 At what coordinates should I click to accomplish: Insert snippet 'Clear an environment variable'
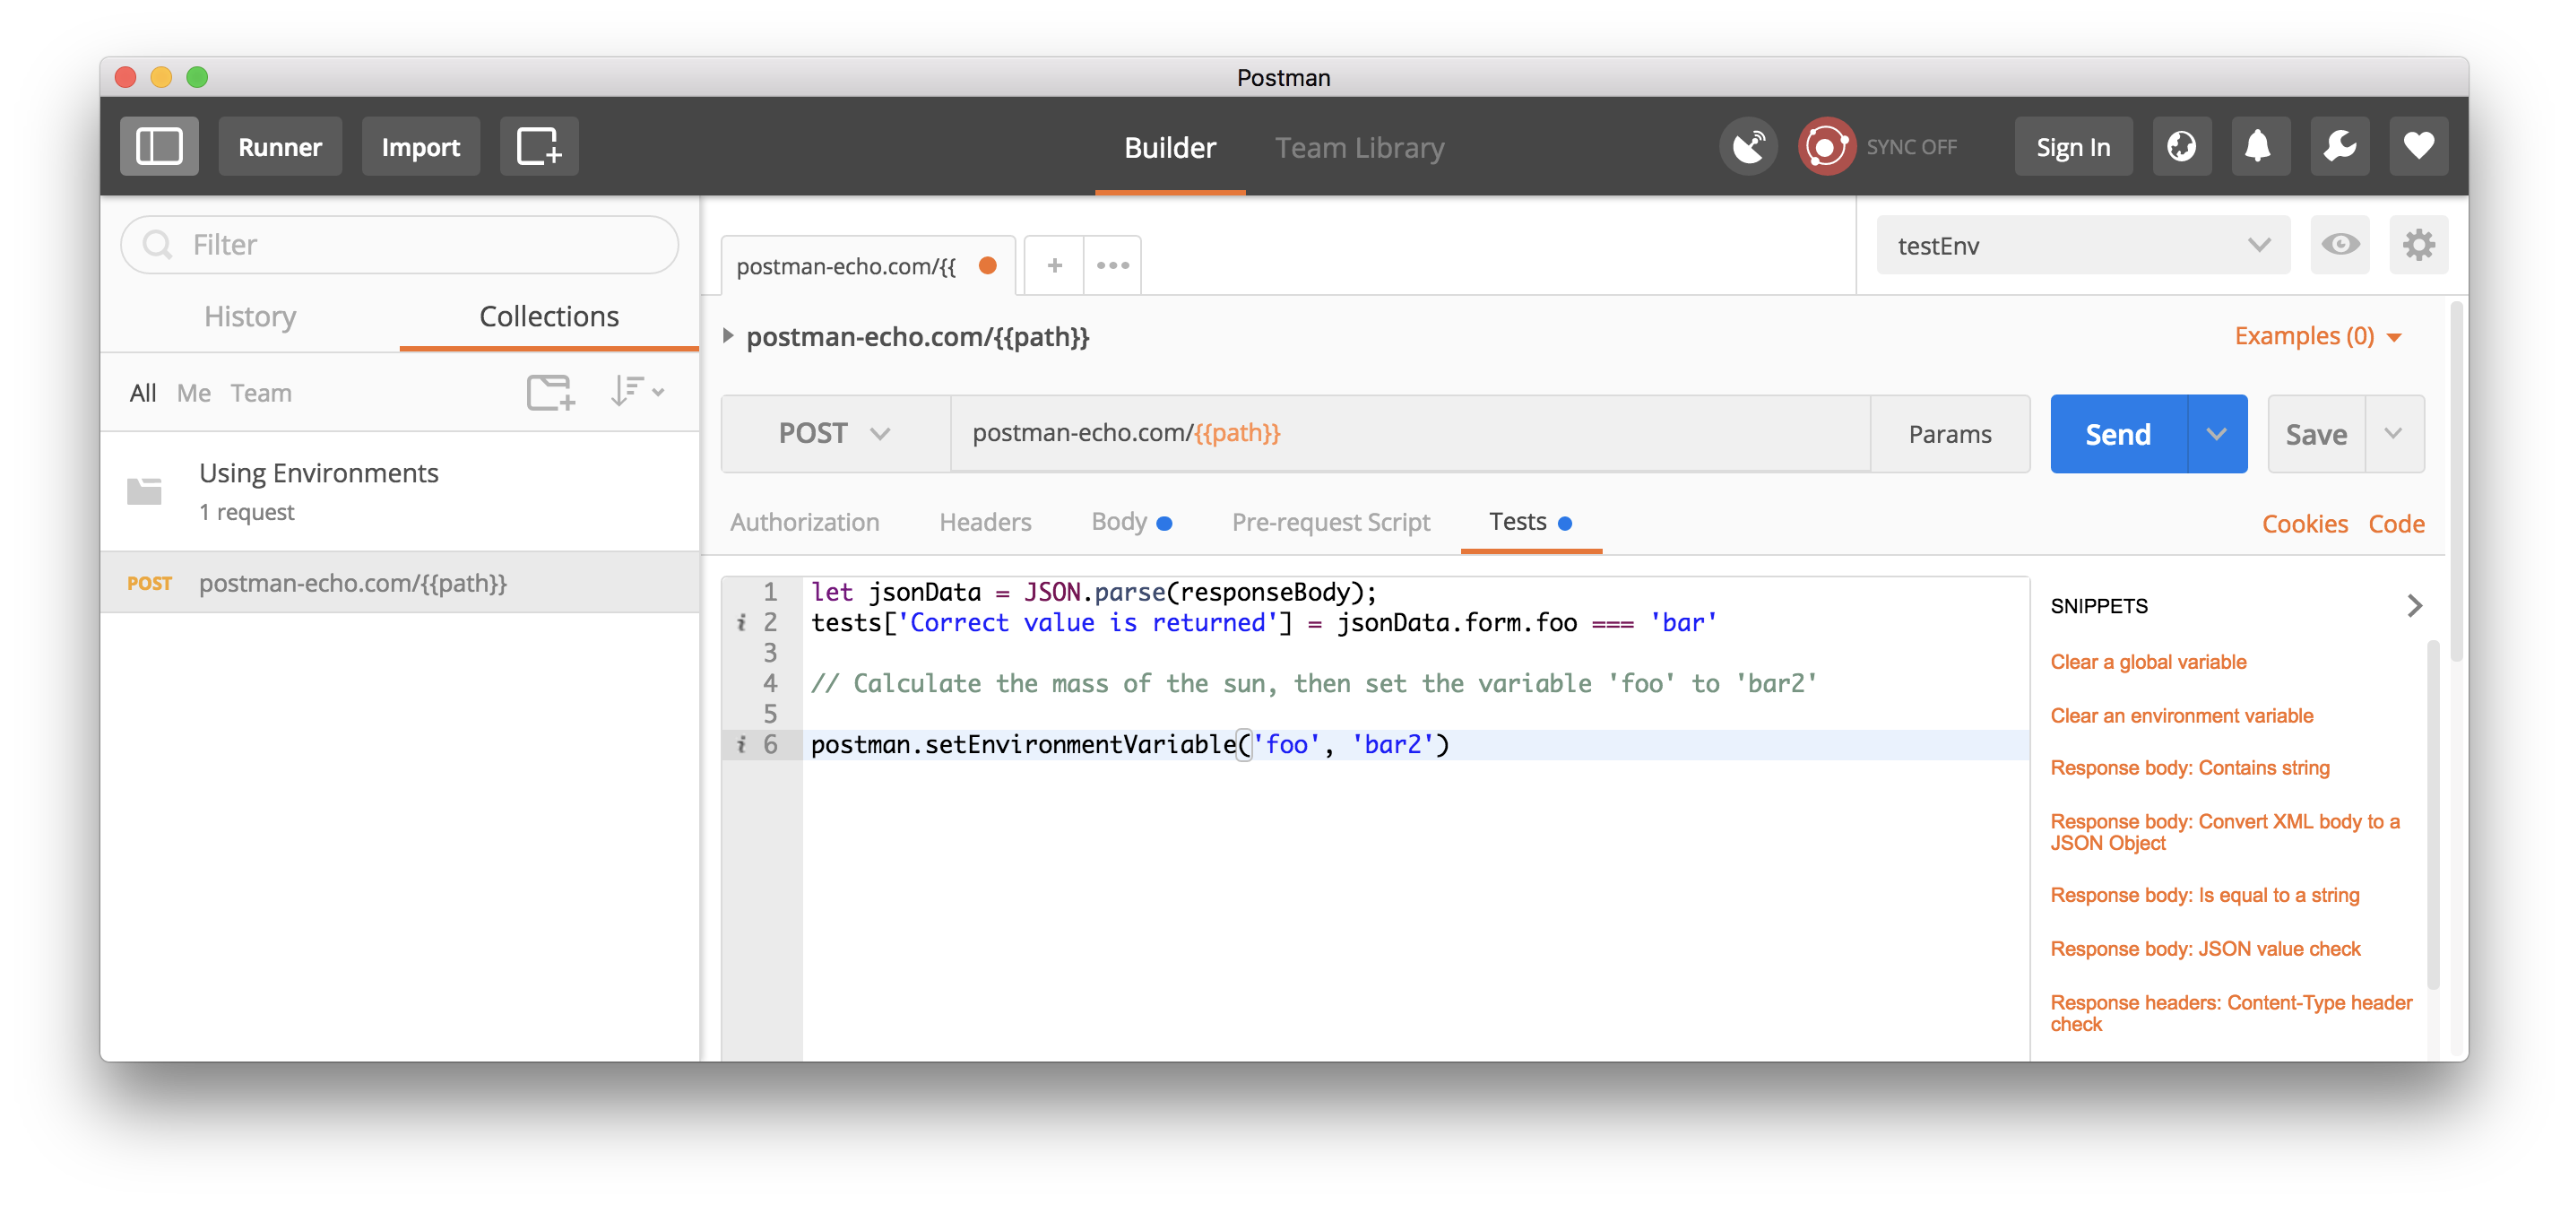(2181, 715)
